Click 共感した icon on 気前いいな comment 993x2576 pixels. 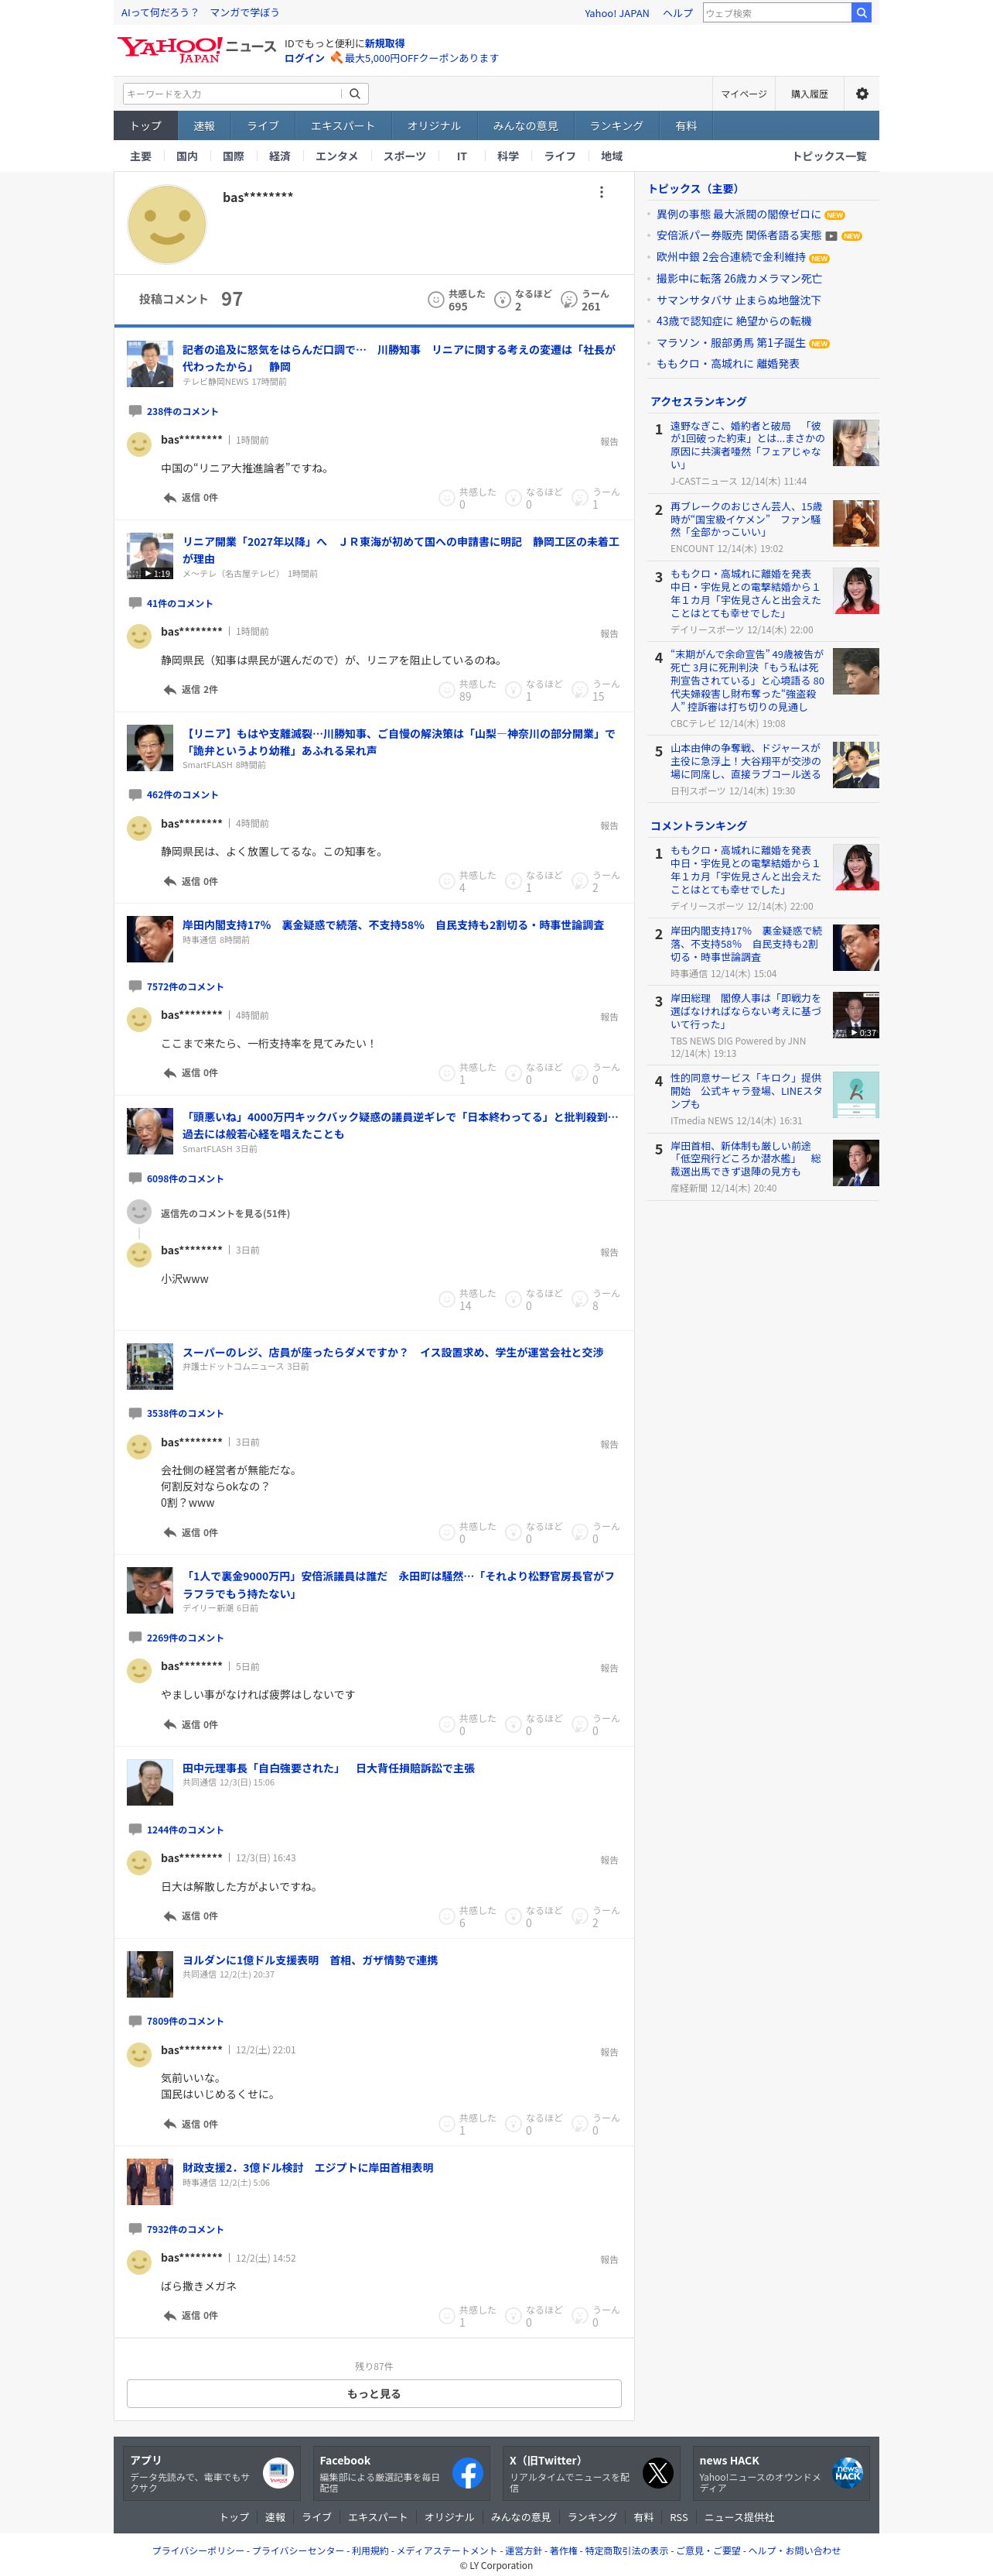click(x=446, y=2124)
